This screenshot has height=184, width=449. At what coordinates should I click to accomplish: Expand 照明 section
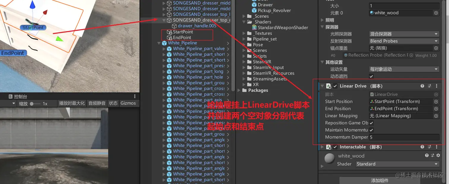(322, 20)
